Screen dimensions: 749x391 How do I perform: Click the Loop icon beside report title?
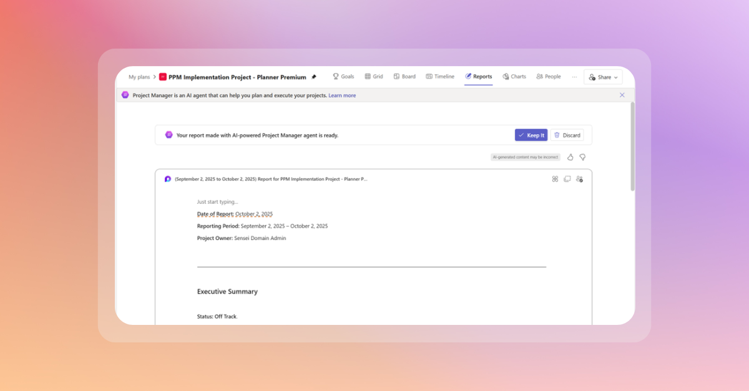point(168,179)
